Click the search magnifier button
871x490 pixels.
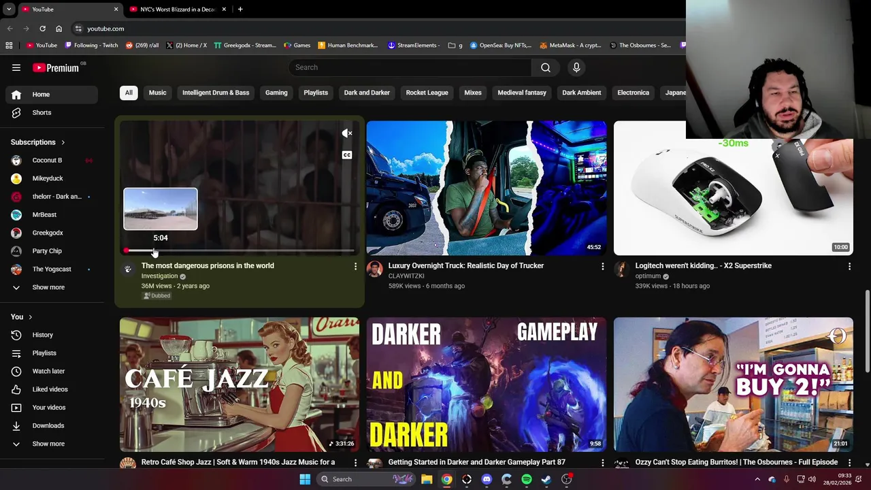[x=545, y=67]
